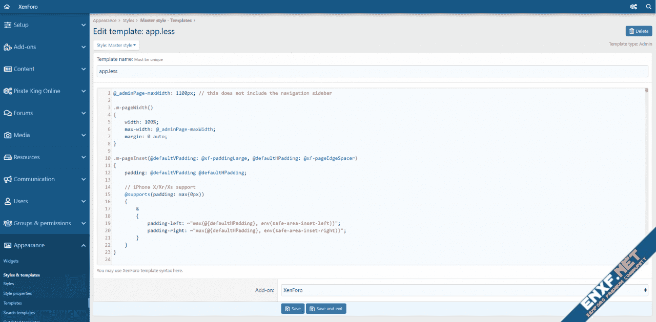The height and width of the screenshot is (322, 656).
Task: Click the home icon in top bar
Action: click(x=7, y=7)
